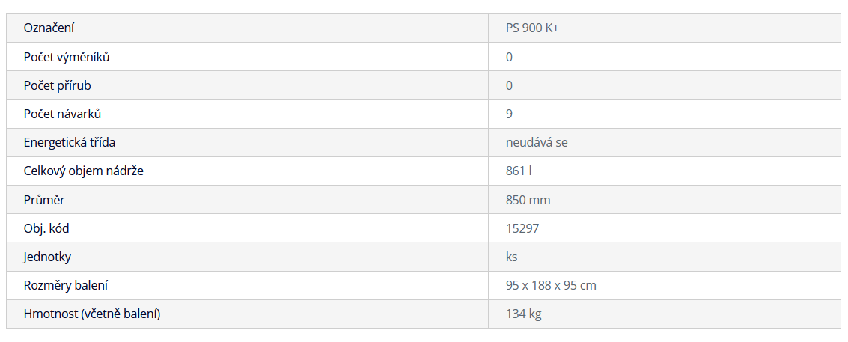Viewport: 848px width, 342px height.
Task: Select the 'neudává se' value
Action: [x=537, y=142]
